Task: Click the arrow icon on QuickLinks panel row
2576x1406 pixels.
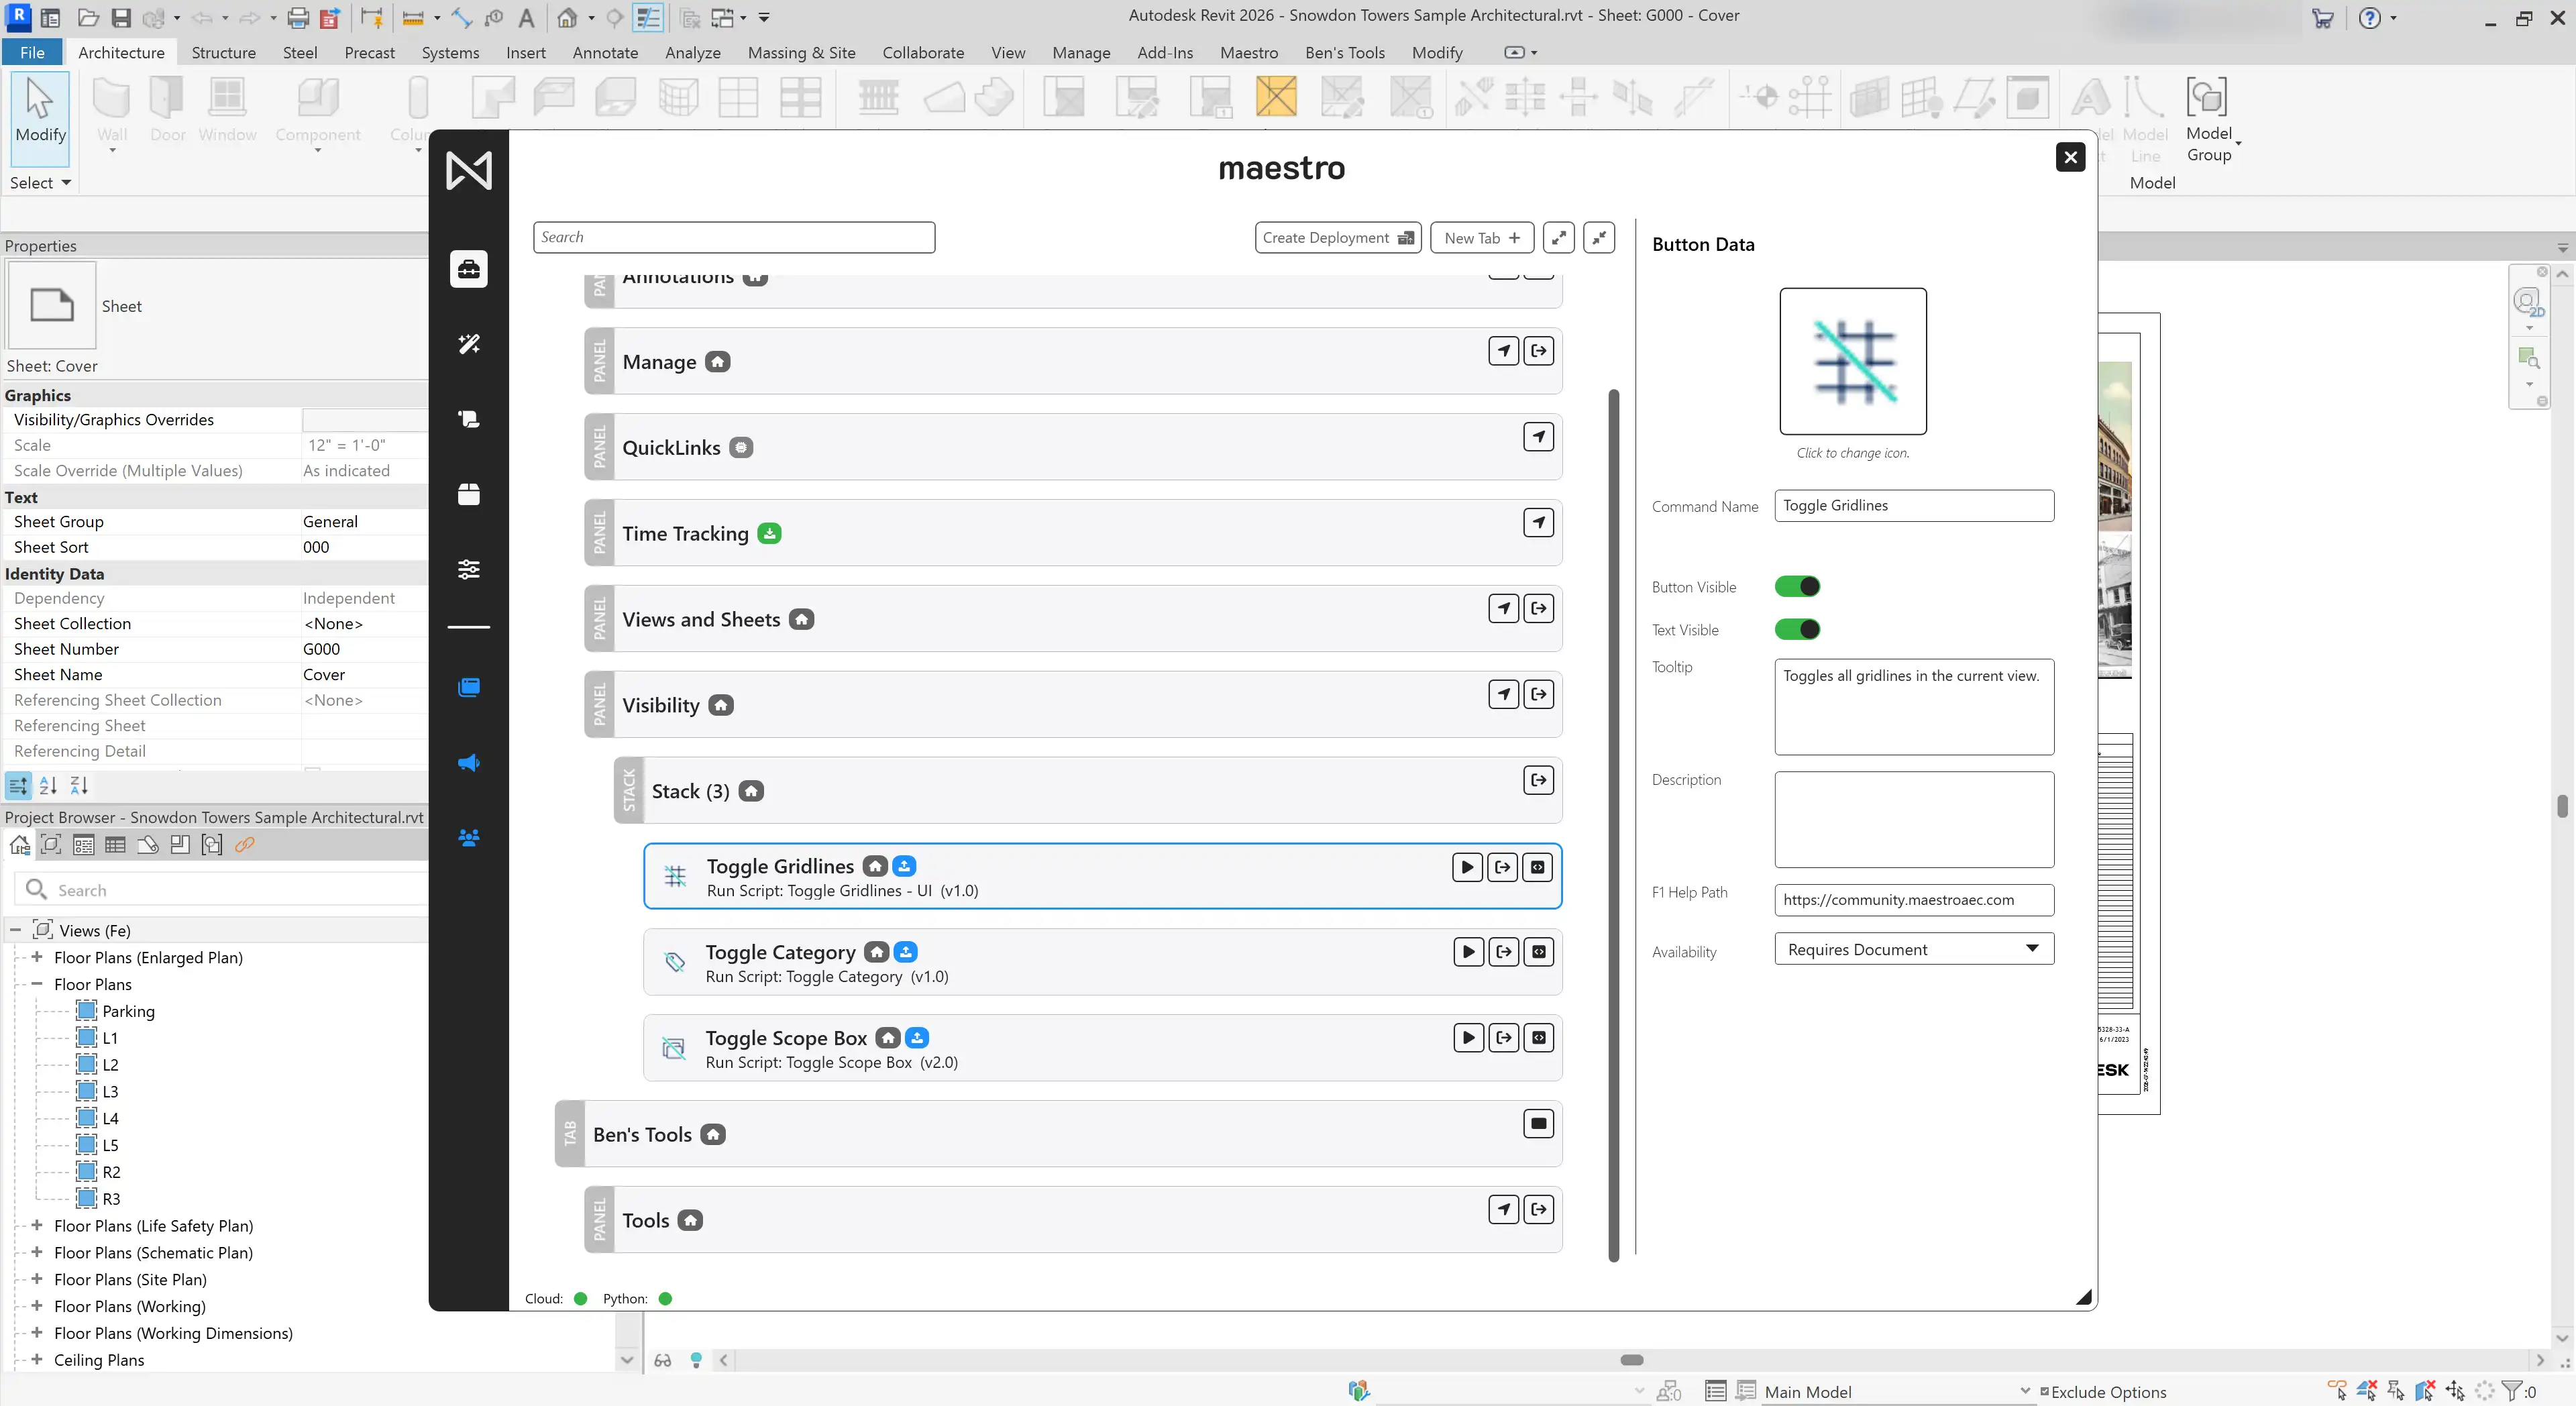Action: (x=1539, y=437)
